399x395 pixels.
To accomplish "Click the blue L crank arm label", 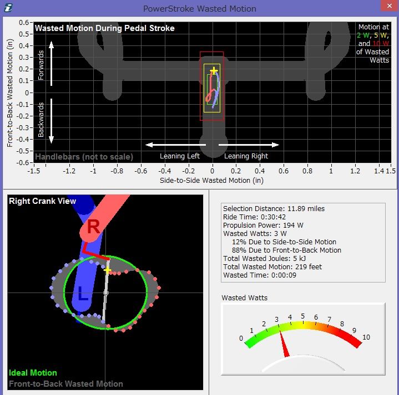I will (83, 294).
